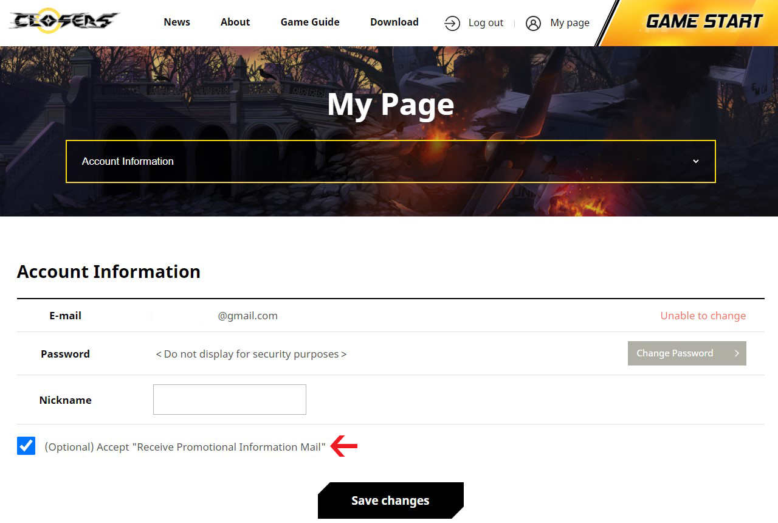Click the @gmail.com e-mail address
778x523 pixels.
[x=247, y=316]
